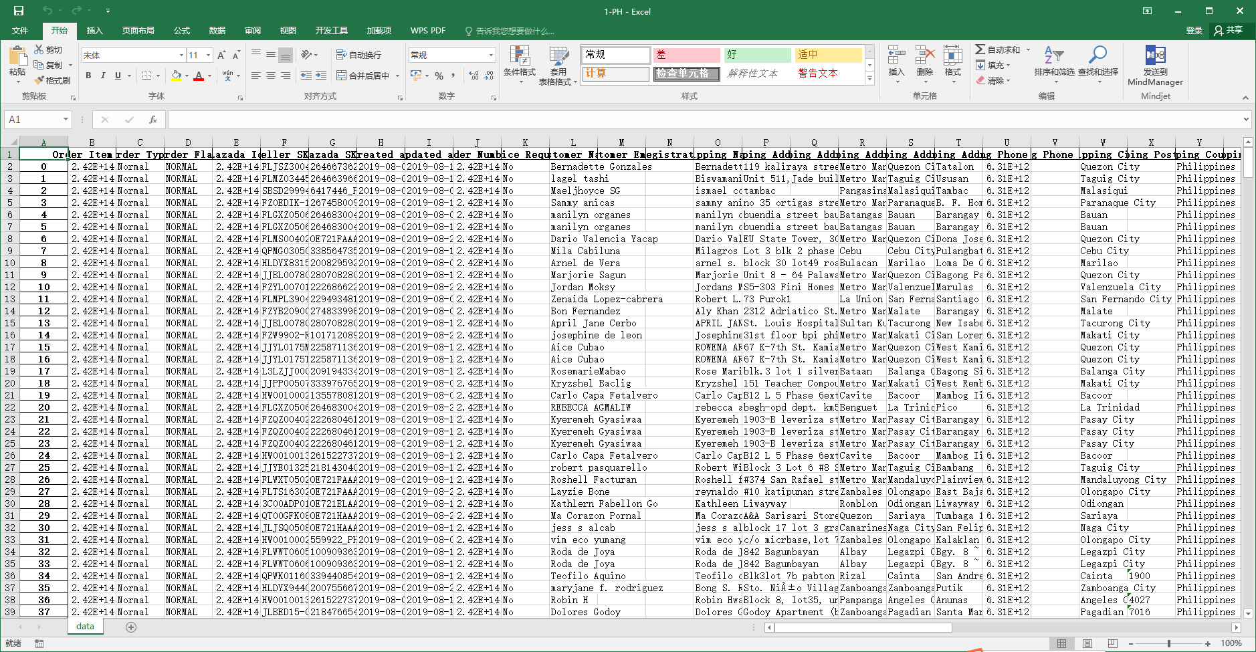1256x652 pixels.
Task: Click the text orientation icon
Action: tap(307, 55)
